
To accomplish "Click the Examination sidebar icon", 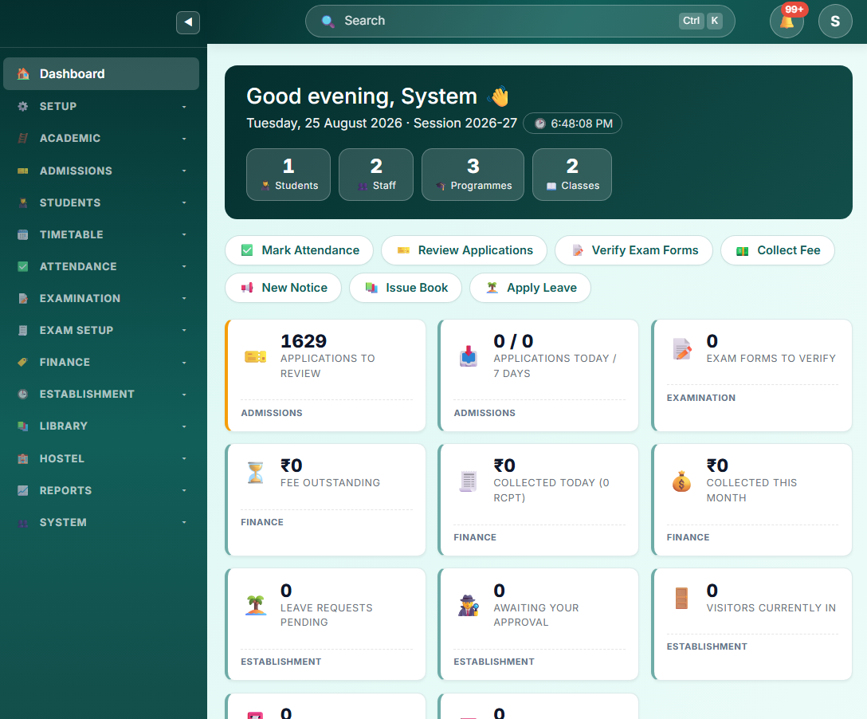I will point(22,299).
